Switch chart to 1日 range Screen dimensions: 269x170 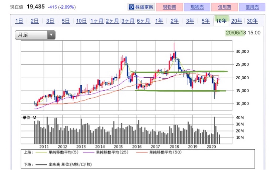point(19,21)
